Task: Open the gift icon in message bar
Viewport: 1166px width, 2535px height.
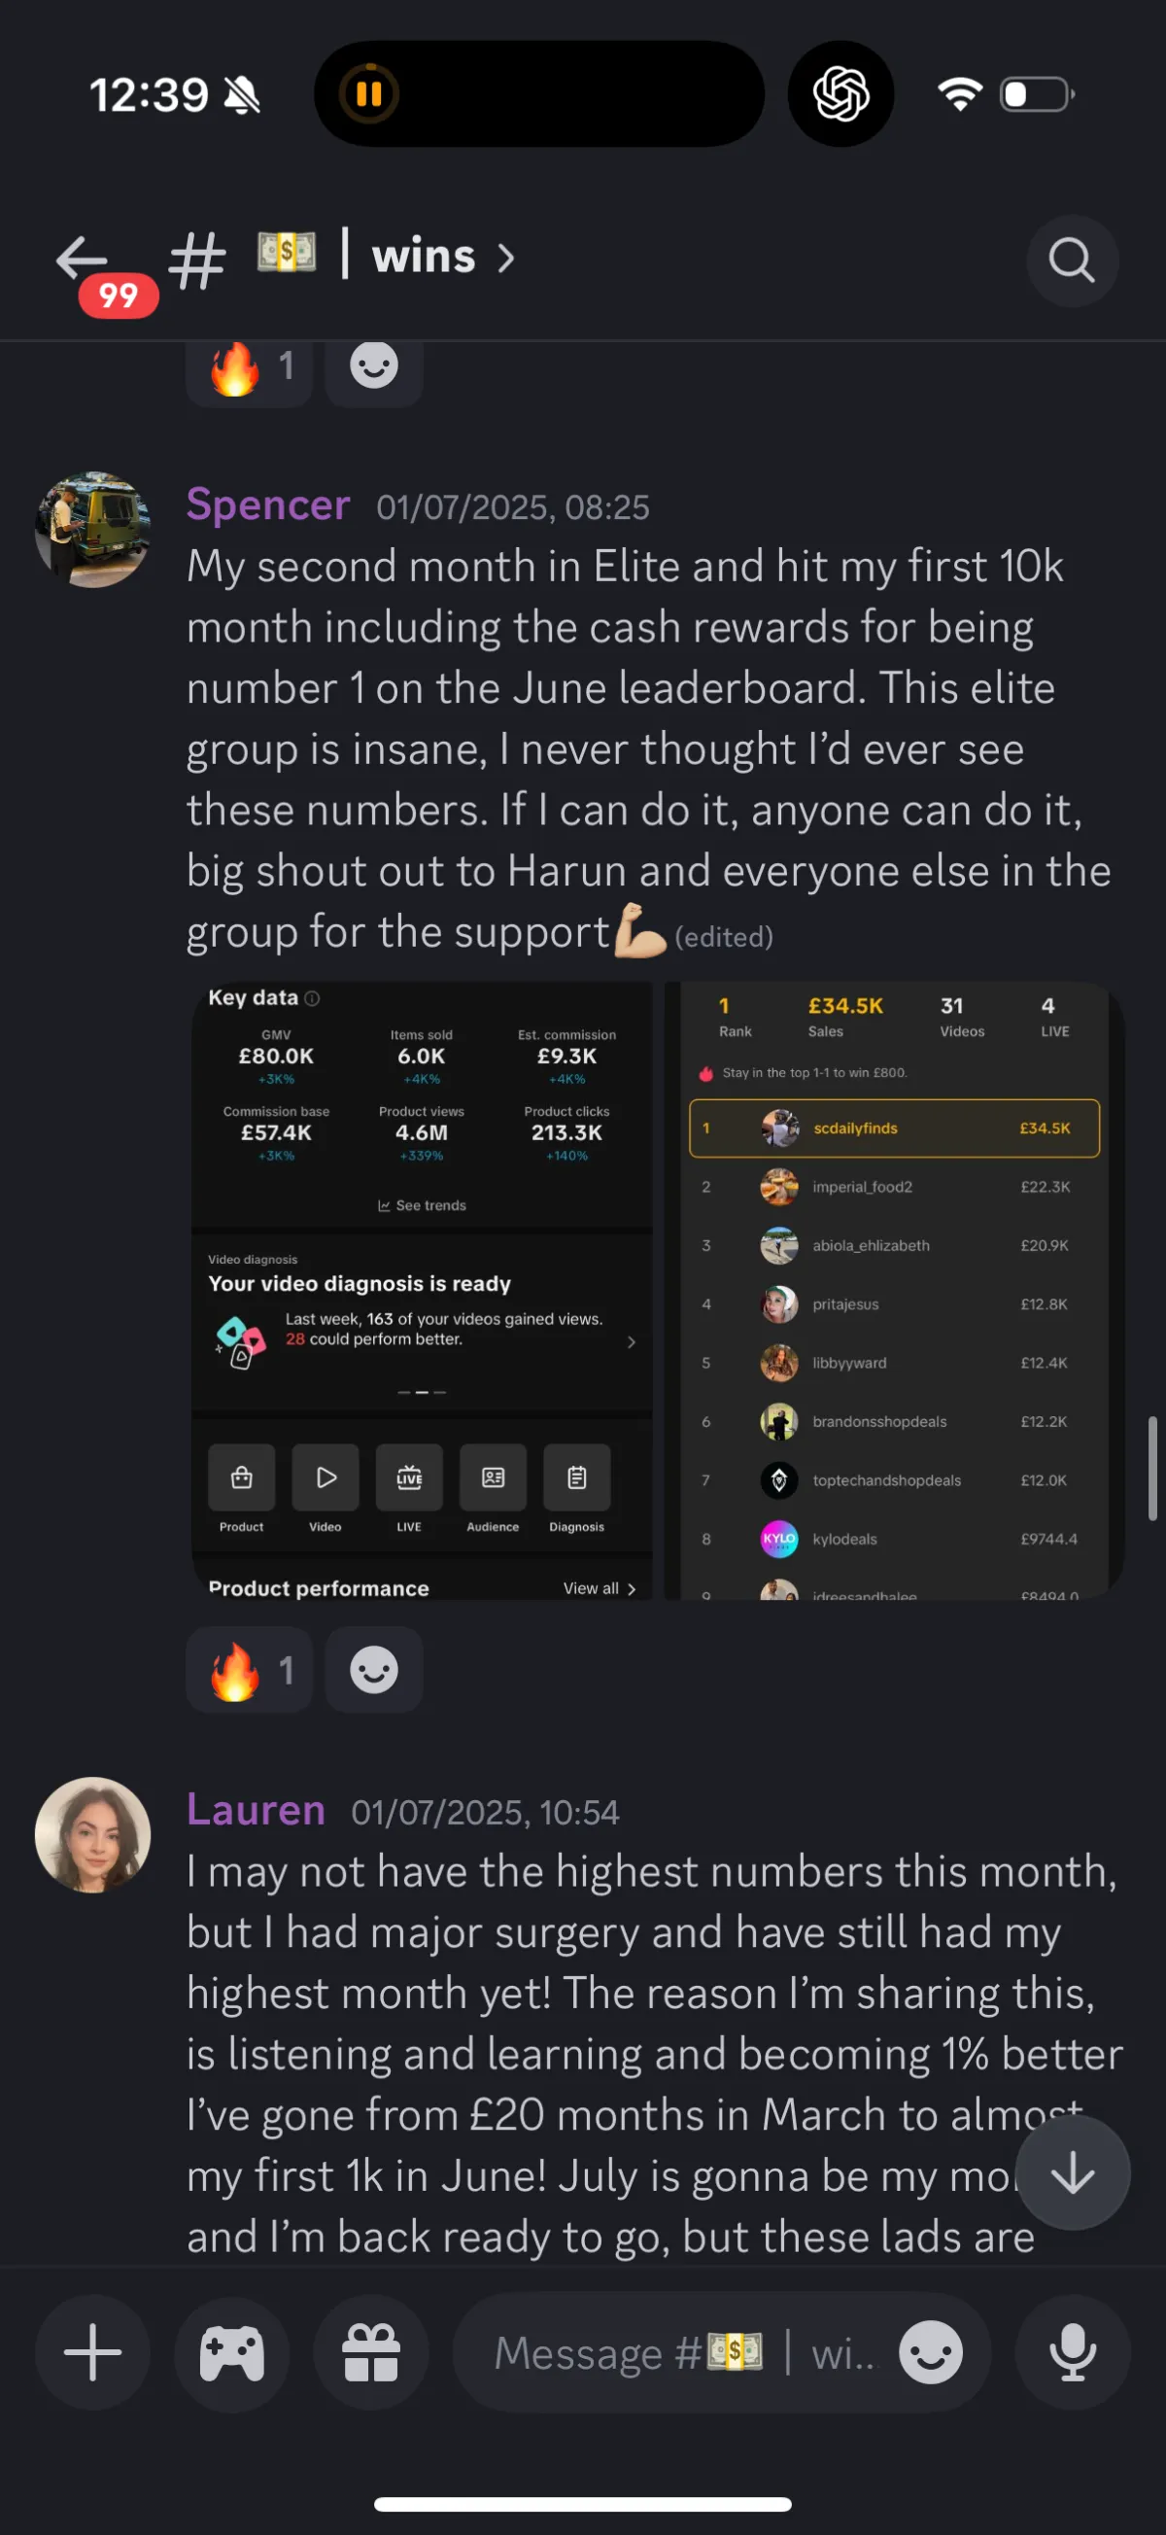Action: pyautogui.click(x=371, y=2352)
